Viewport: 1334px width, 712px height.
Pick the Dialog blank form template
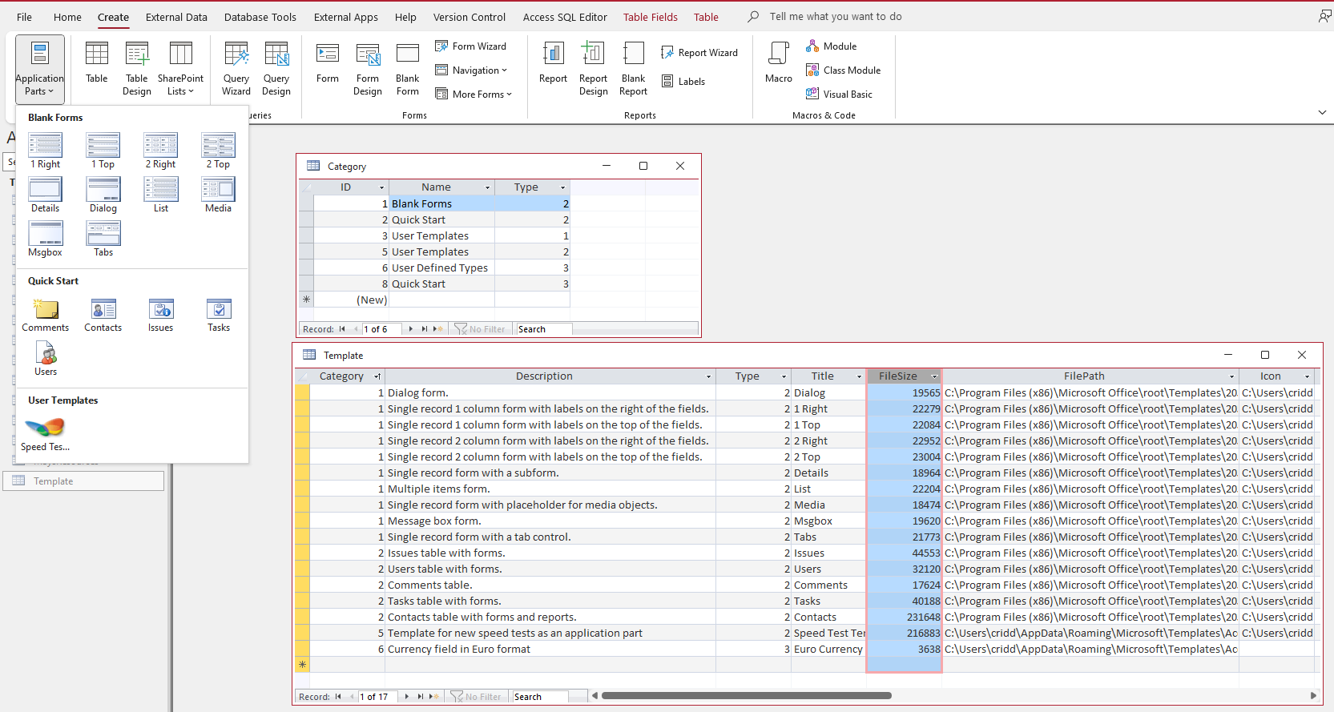point(103,195)
